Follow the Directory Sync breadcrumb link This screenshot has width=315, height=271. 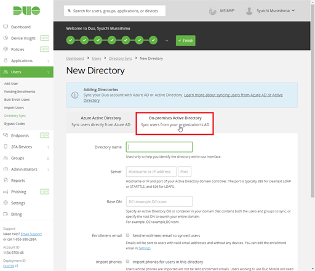click(121, 59)
